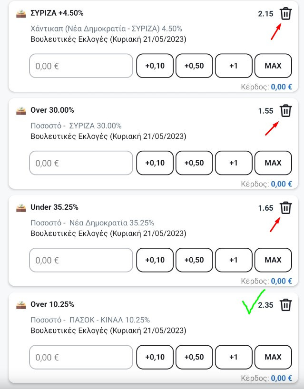Add +1 to the Under 35.25% stake
Image resolution: width=304 pixels, height=389 pixels.
(234, 260)
